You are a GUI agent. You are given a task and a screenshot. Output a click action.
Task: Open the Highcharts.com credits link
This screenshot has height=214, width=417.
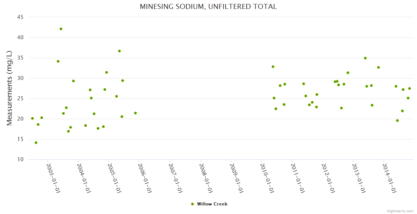tap(400, 211)
